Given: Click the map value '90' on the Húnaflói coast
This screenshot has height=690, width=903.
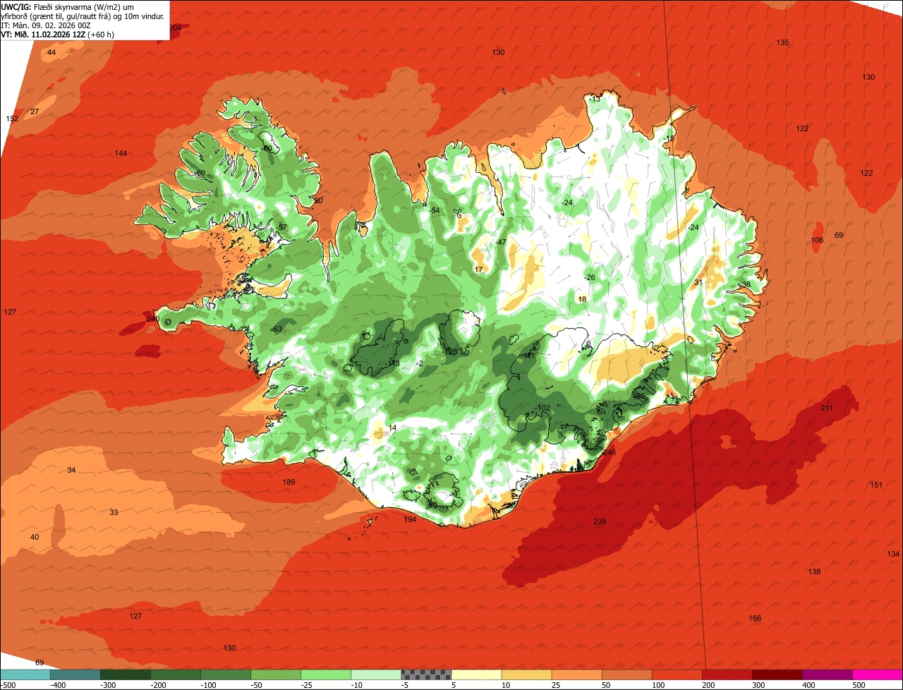Looking at the screenshot, I should tap(318, 200).
